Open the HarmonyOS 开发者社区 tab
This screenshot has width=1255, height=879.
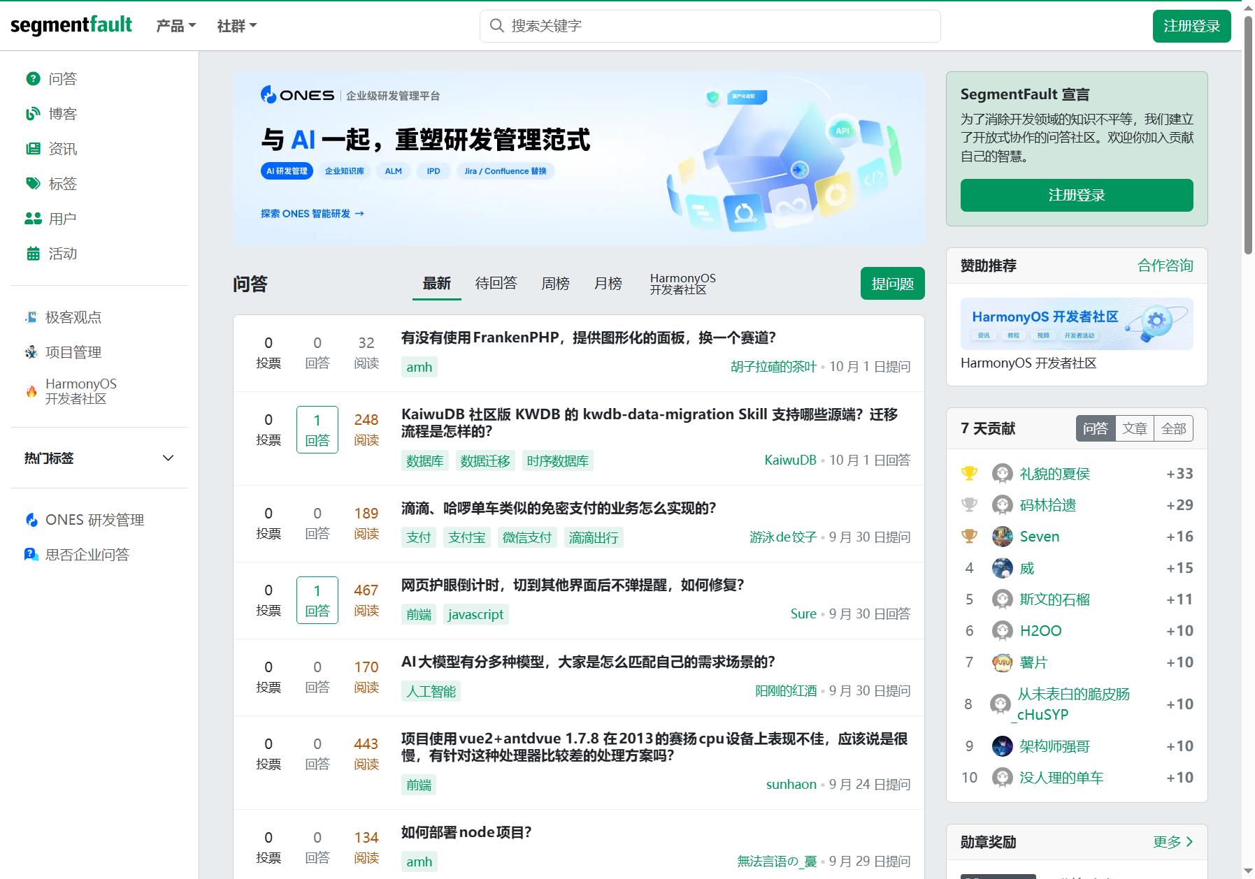(x=683, y=284)
